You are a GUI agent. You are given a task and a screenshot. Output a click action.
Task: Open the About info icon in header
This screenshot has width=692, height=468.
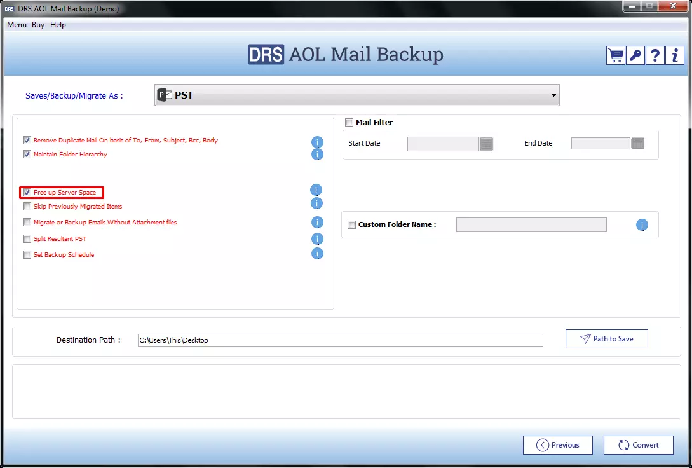click(x=674, y=55)
